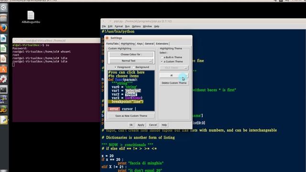The image size is (306, 172).
Task: Click the 'def' keyword in preview
Action: (x=110, y=80)
